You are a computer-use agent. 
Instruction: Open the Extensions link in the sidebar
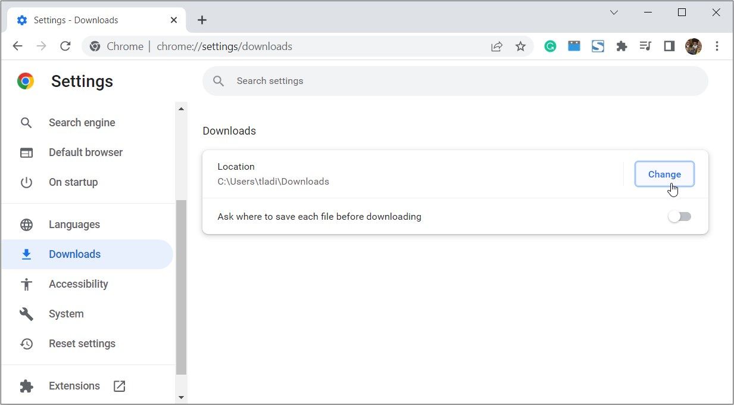tap(74, 385)
